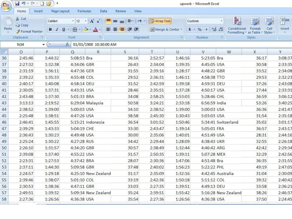
Task: Copy the selected cells
Action: (x=22, y=25)
